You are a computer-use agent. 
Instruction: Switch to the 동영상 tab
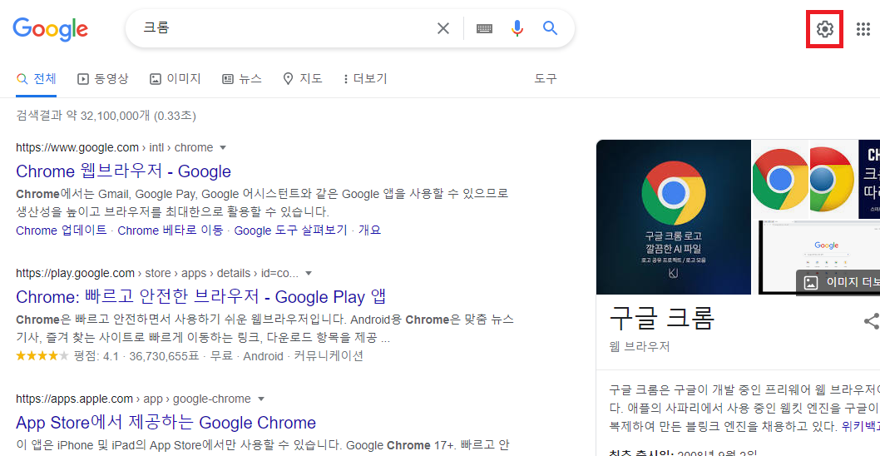102,78
